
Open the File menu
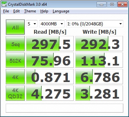(x=6, y=11)
